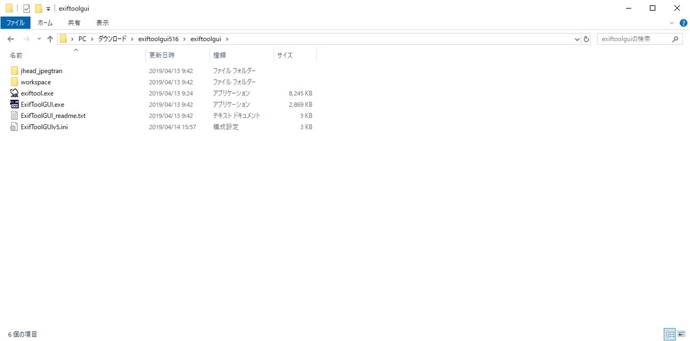Image resolution: width=690 pixels, height=341 pixels.
Task: Select the exiftool.exe application icon
Action: pyautogui.click(x=14, y=93)
